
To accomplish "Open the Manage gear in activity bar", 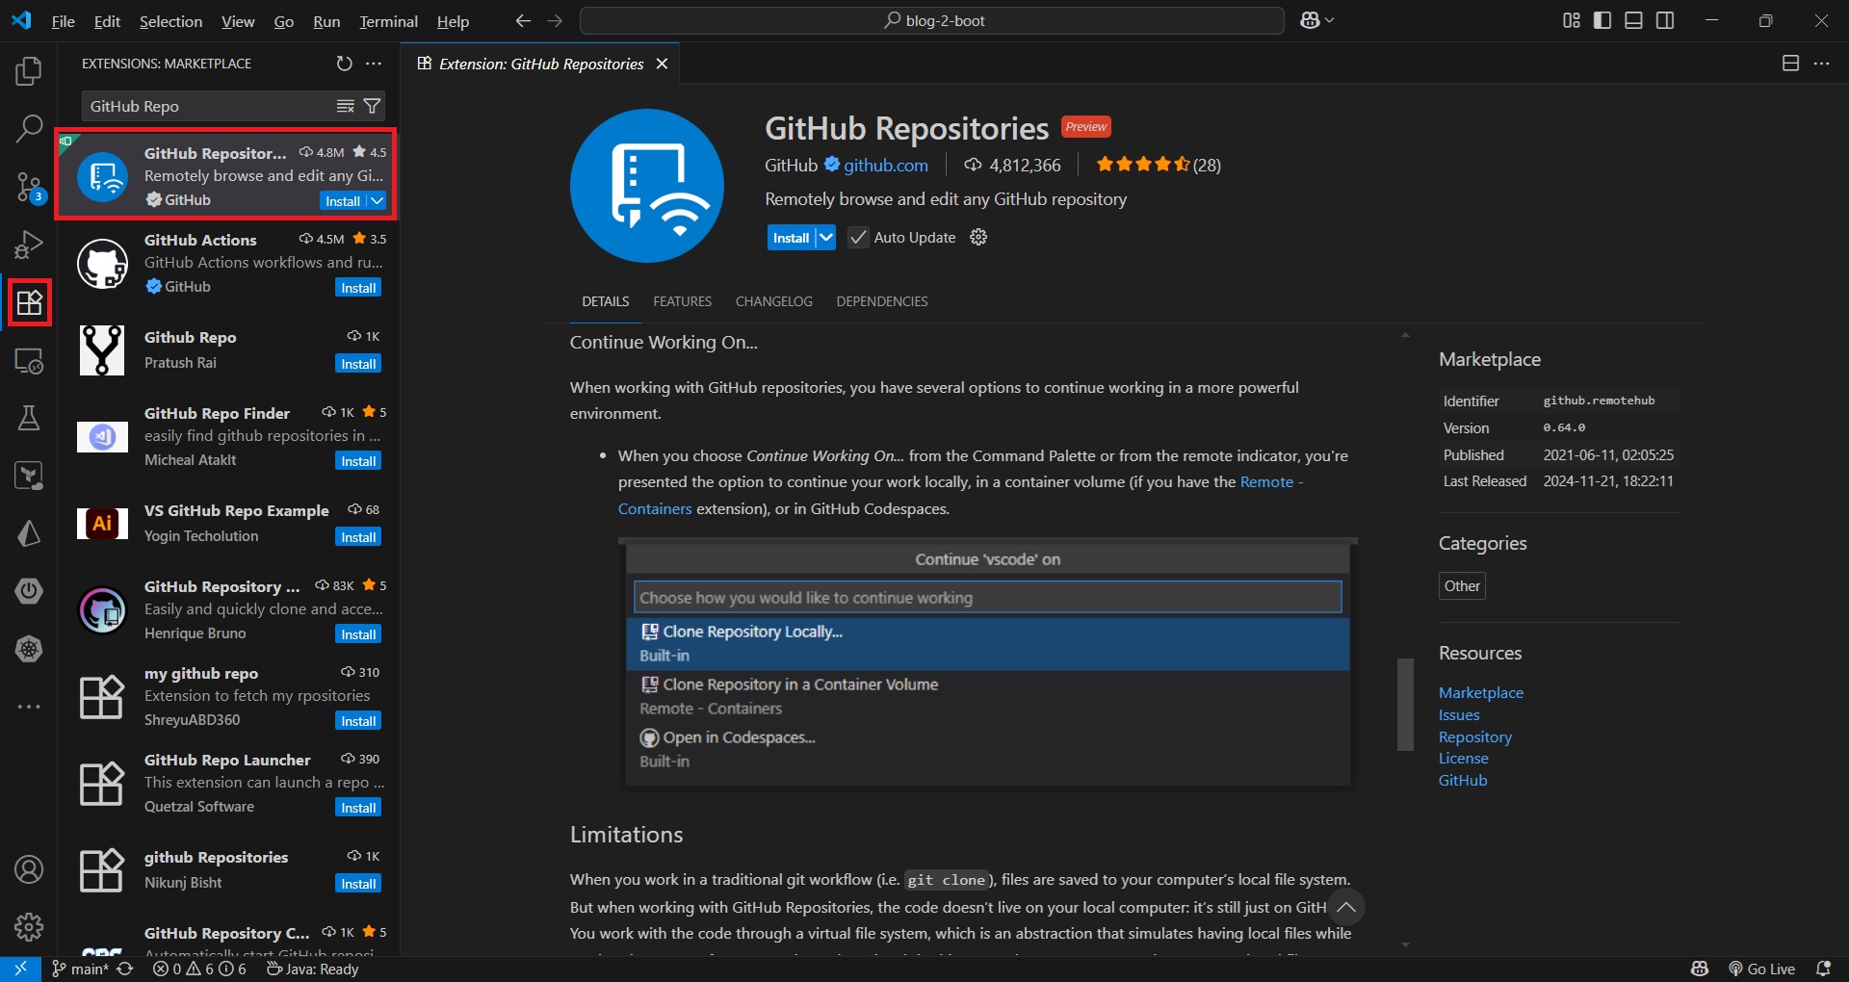I will tap(29, 927).
